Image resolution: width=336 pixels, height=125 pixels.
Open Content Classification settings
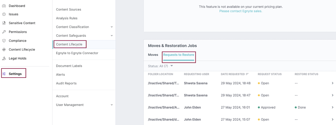coord(72,27)
